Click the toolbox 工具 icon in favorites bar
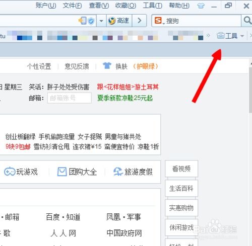The height and width of the screenshot is (246, 252). (221, 36)
